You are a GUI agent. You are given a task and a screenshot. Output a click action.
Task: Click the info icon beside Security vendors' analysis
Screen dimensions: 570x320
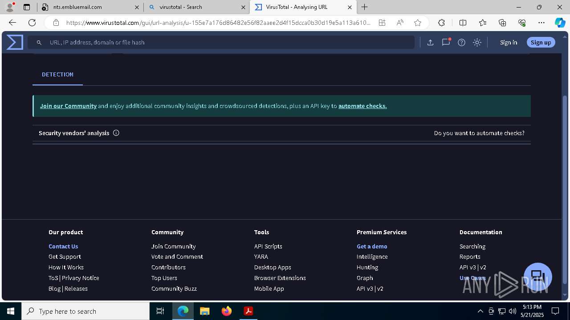click(116, 133)
